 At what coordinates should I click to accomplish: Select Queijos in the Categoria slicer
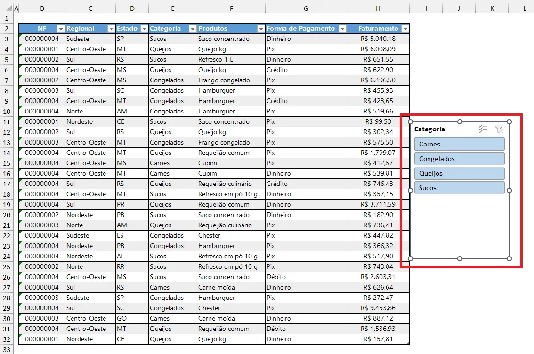click(460, 173)
